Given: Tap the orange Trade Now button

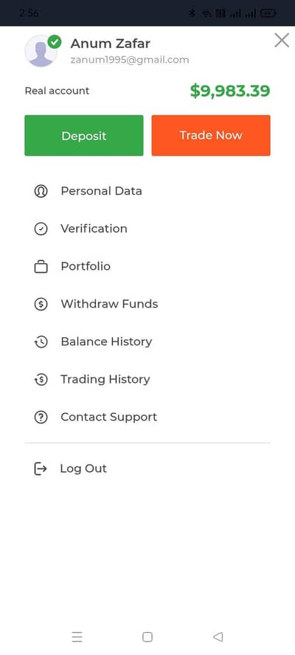Looking at the screenshot, I should pos(211,135).
